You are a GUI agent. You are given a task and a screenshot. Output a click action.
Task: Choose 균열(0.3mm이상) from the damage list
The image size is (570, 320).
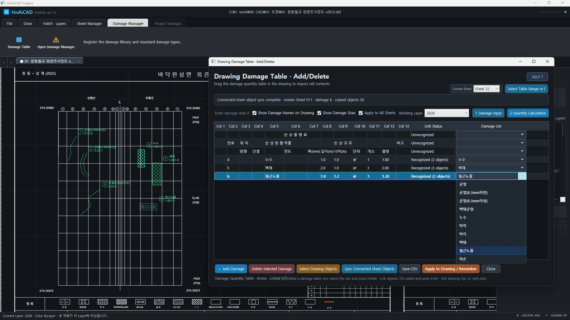(491, 201)
